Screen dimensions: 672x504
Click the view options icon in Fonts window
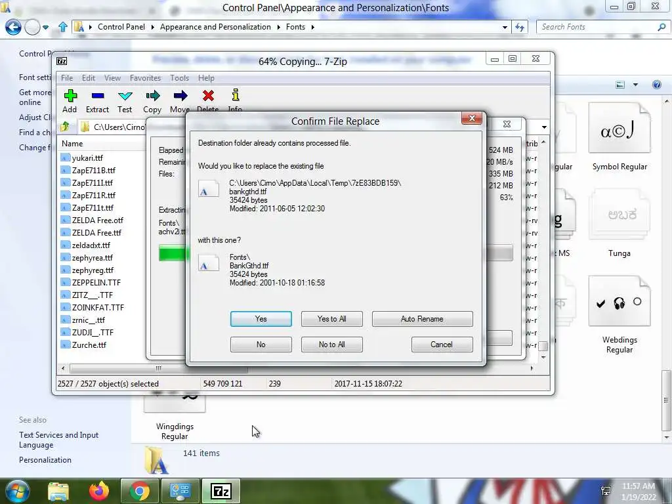coord(620,85)
